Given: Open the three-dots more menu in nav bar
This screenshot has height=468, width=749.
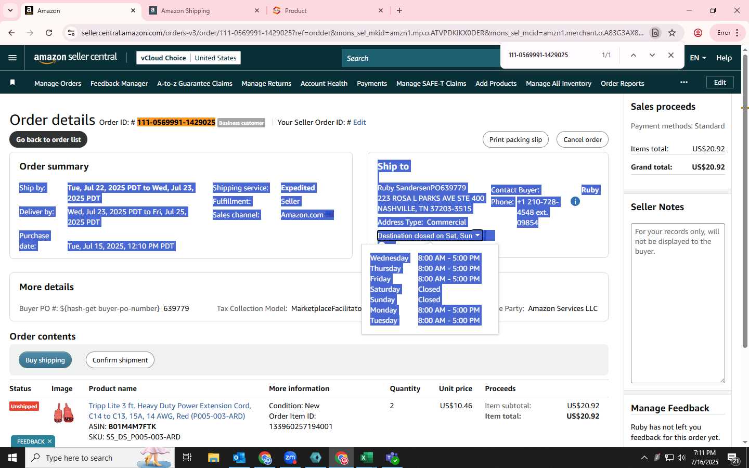Looking at the screenshot, I should tap(684, 82).
